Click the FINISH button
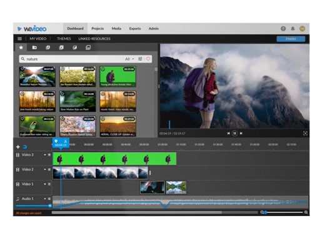This screenshot has width=322, height=228. point(291,39)
